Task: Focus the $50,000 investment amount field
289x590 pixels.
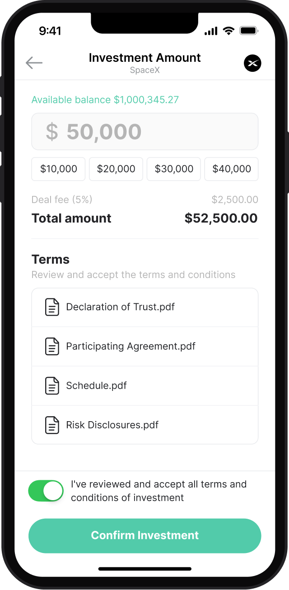Action: click(x=144, y=131)
